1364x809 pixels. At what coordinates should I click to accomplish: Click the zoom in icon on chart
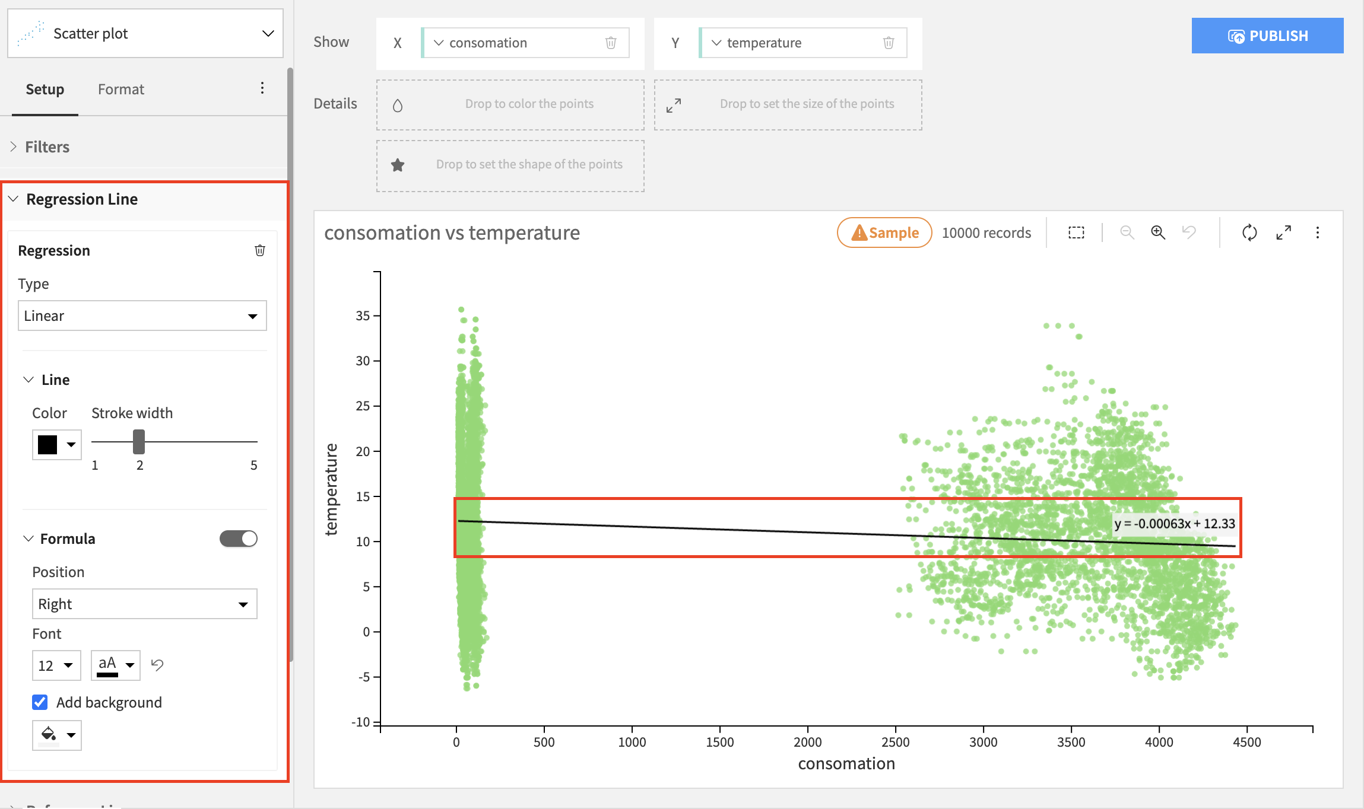tap(1156, 232)
